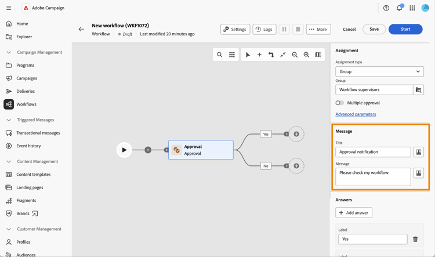Viewport: 435px width, 257px height.
Task: Pause the workflow
Action: coord(284,29)
